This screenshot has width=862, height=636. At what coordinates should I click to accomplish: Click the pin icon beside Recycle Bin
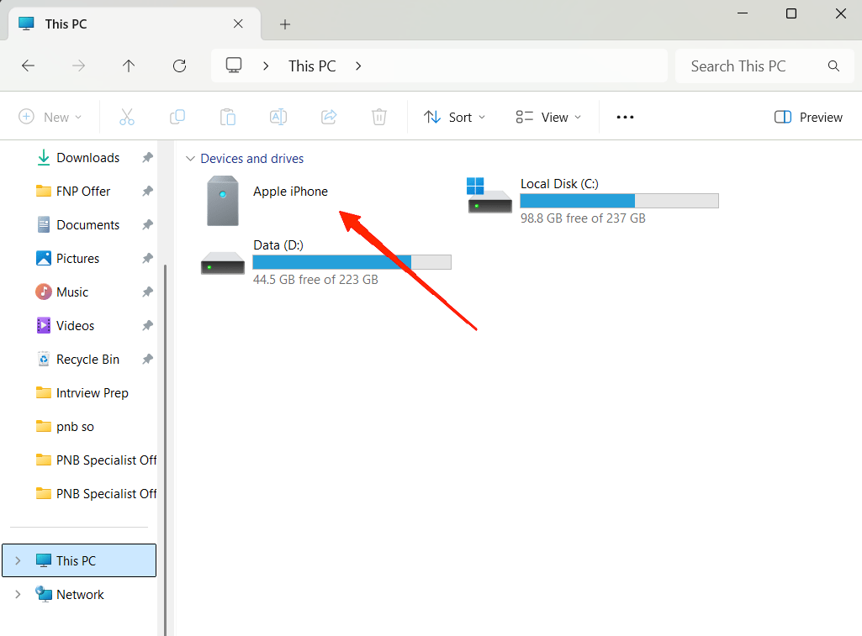tap(147, 360)
